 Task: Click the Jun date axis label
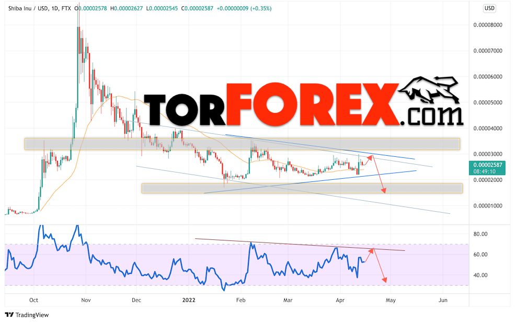coord(443,300)
